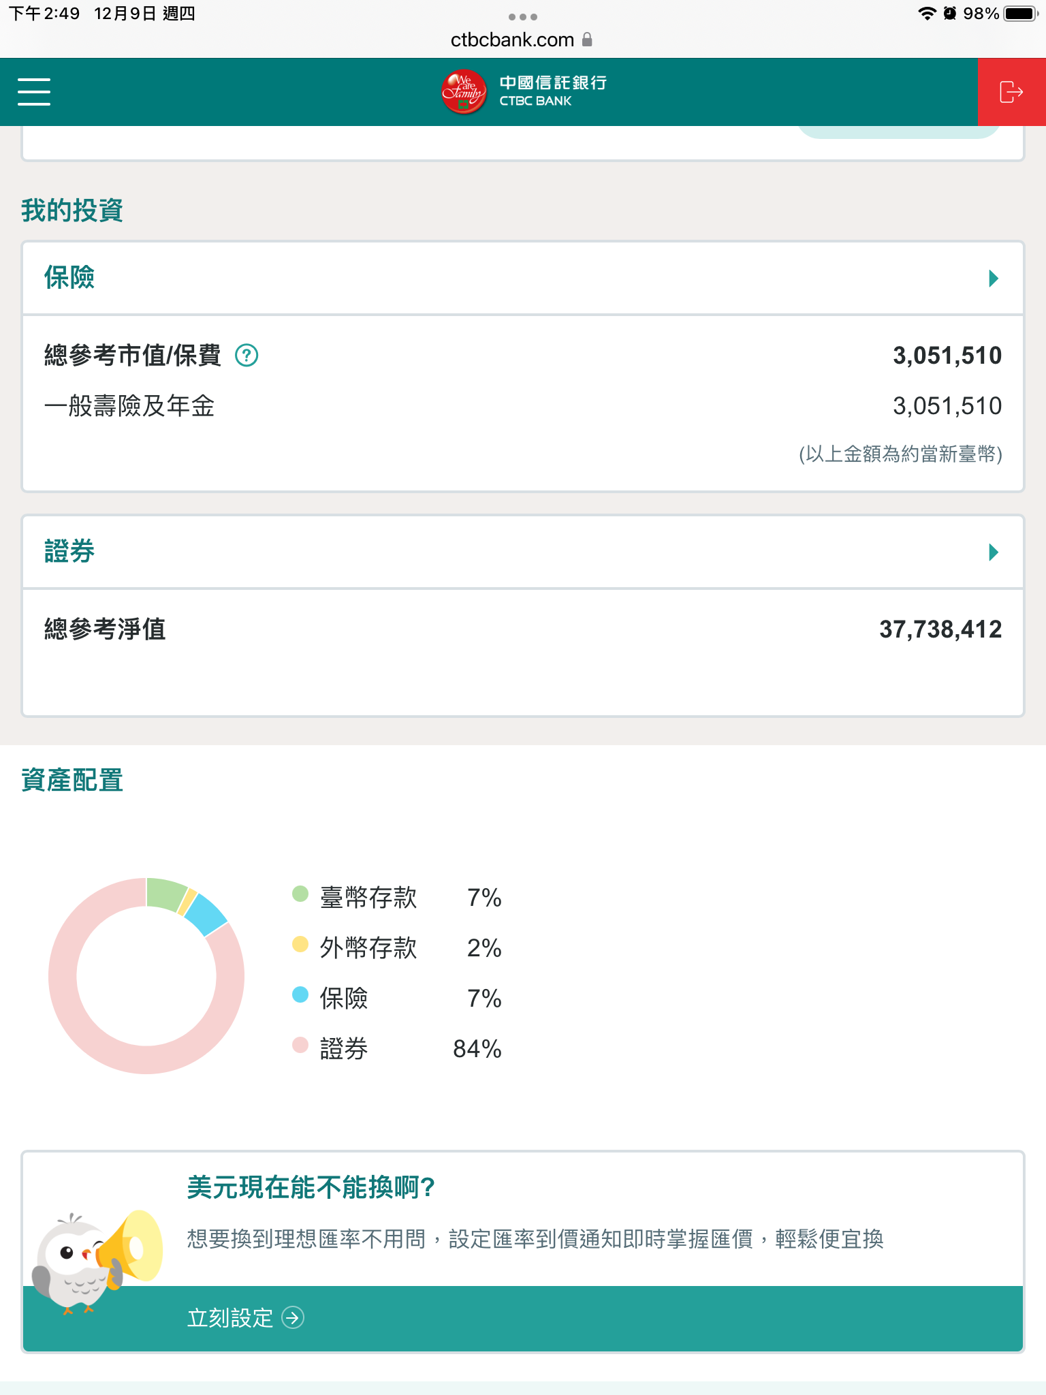Click the asset allocation donut chart
1046x1395 pixels.
tap(146, 975)
